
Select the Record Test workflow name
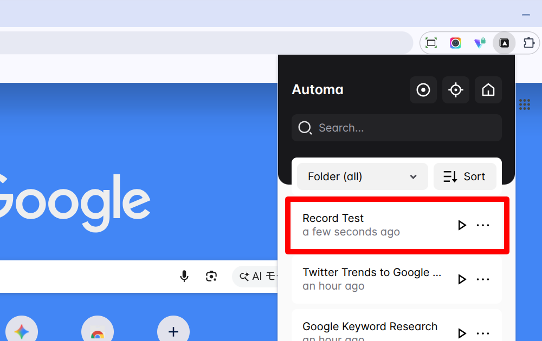click(333, 218)
